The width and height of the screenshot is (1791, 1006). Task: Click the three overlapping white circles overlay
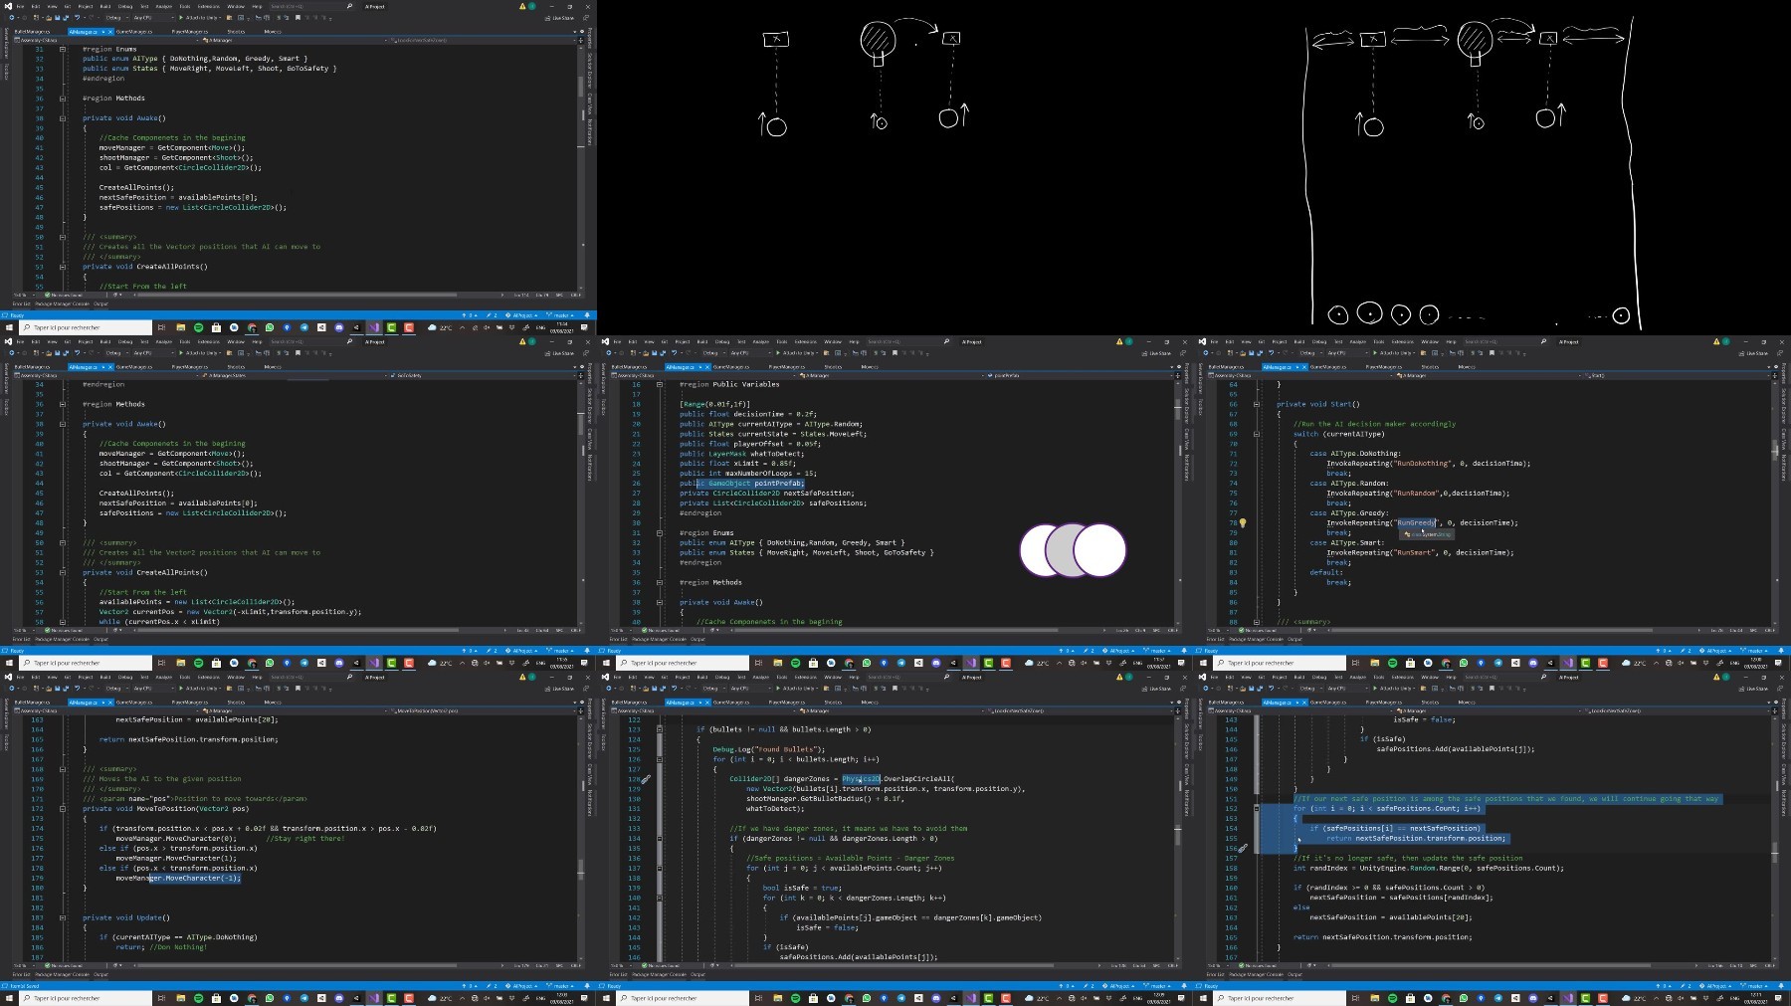tap(1073, 550)
